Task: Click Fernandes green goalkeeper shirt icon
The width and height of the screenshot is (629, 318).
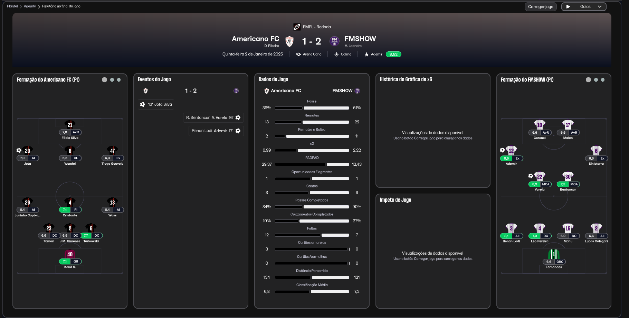Action: (x=554, y=255)
